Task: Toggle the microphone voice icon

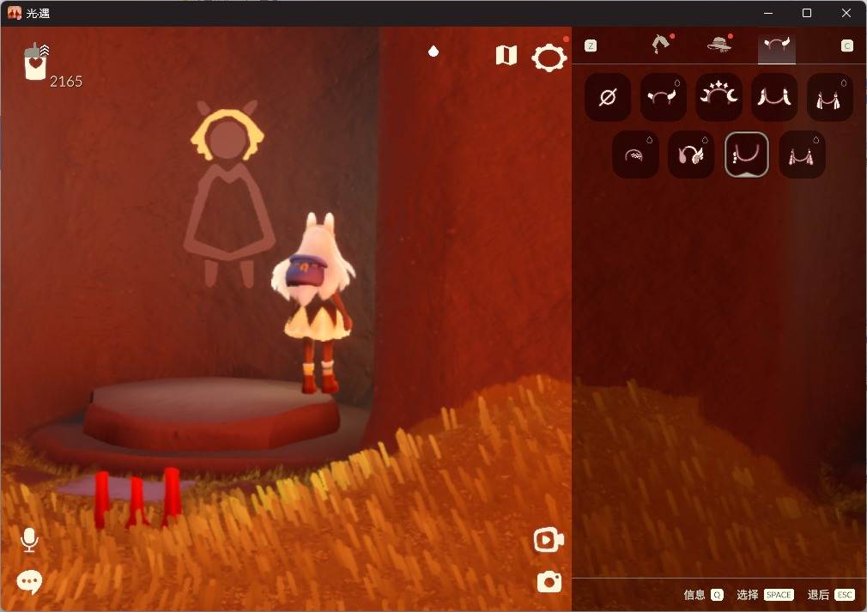Action: (29, 540)
